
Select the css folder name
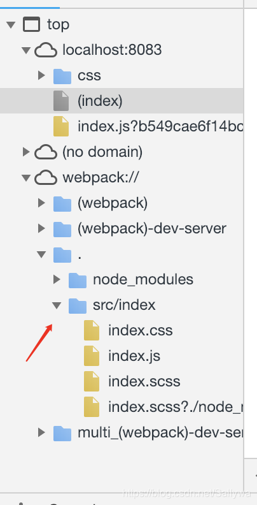(x=89, y=76)
